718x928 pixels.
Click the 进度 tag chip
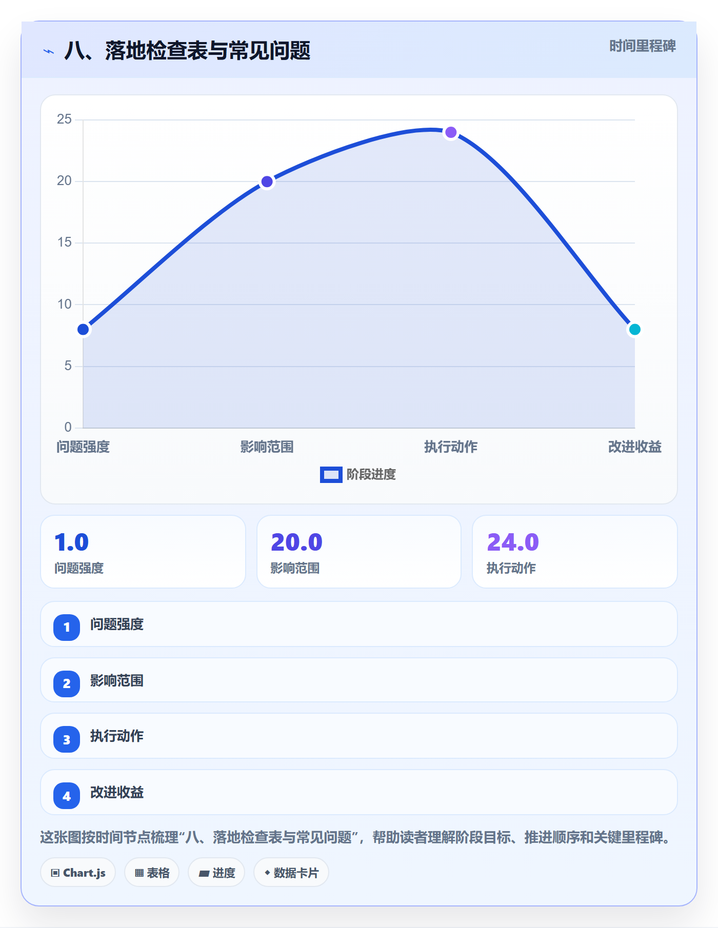point(216,872)
